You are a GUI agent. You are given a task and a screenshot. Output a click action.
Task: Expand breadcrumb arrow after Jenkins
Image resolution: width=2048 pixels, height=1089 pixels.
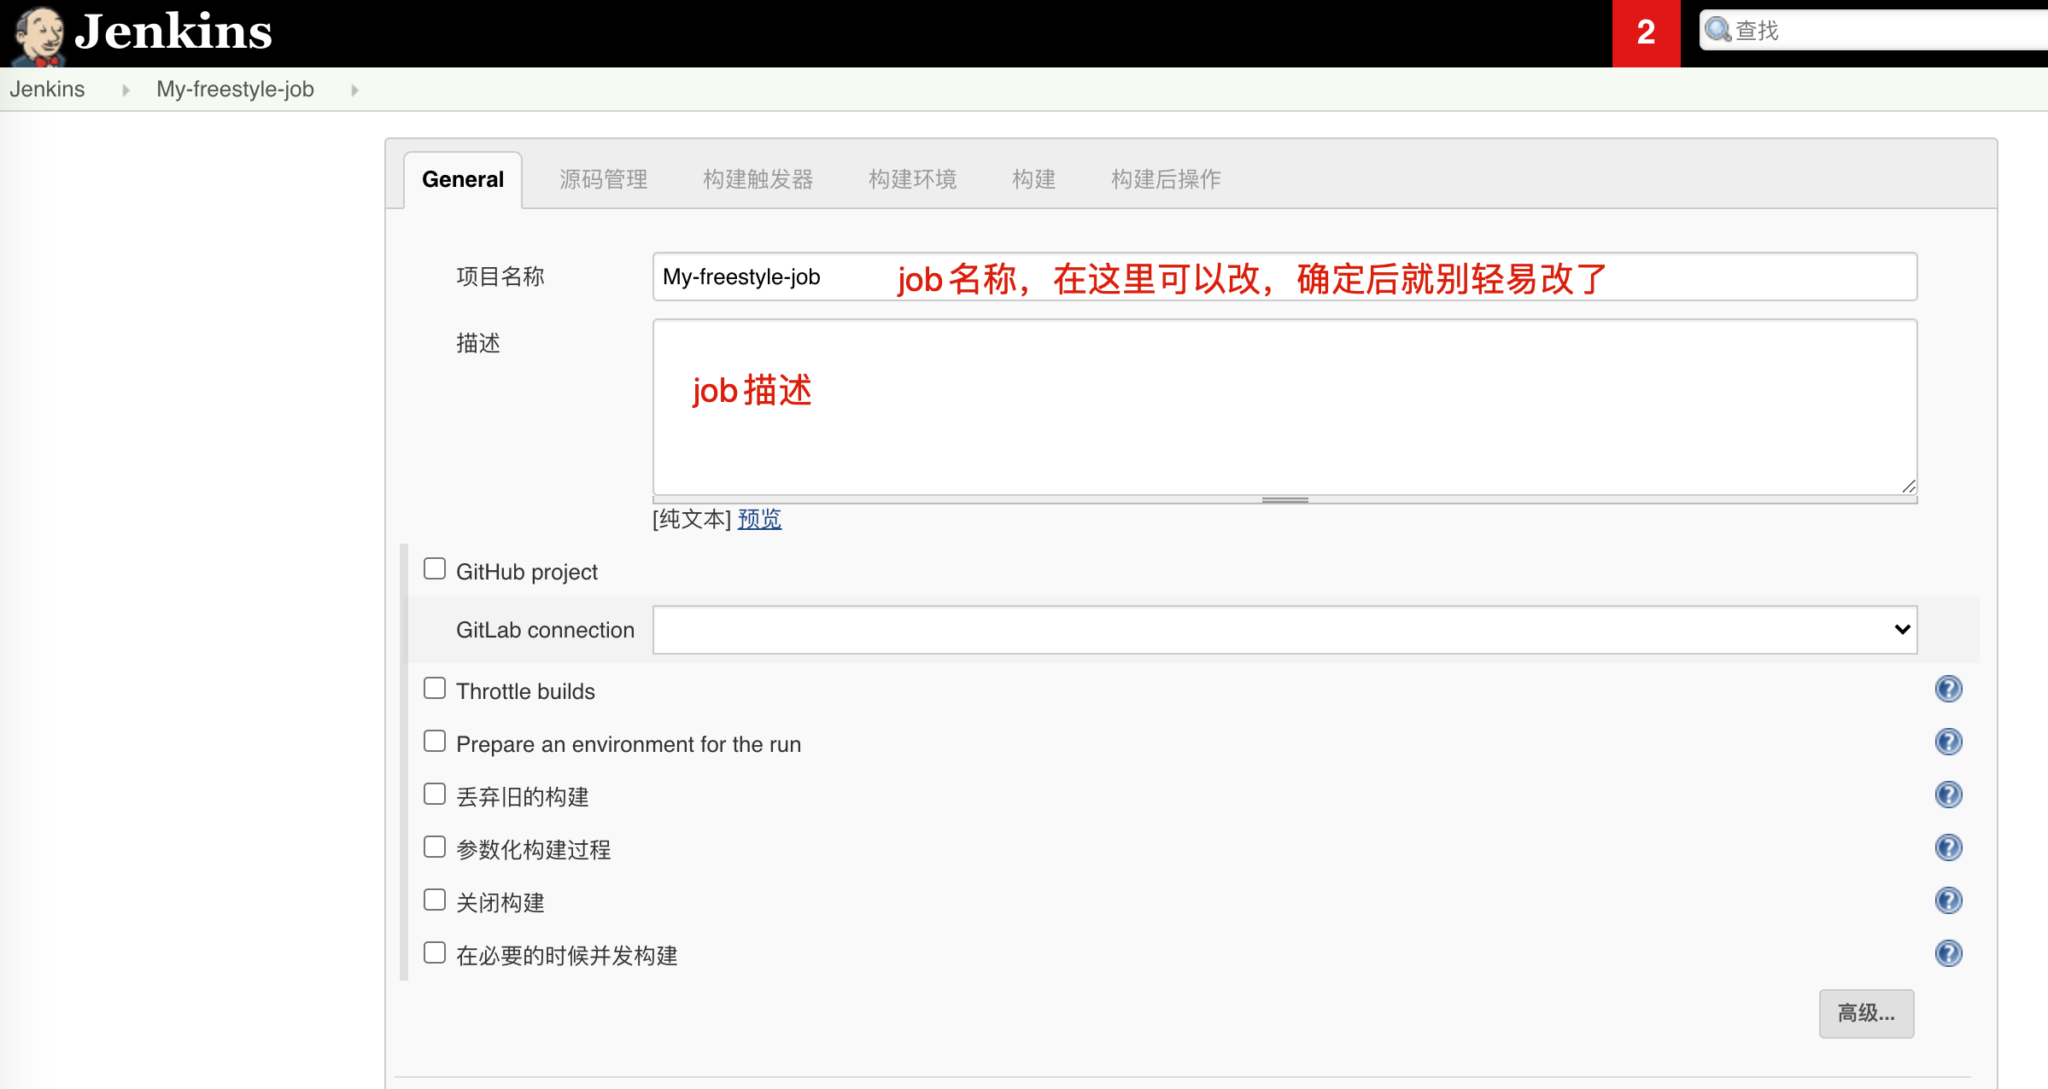(x=126, y=90)
